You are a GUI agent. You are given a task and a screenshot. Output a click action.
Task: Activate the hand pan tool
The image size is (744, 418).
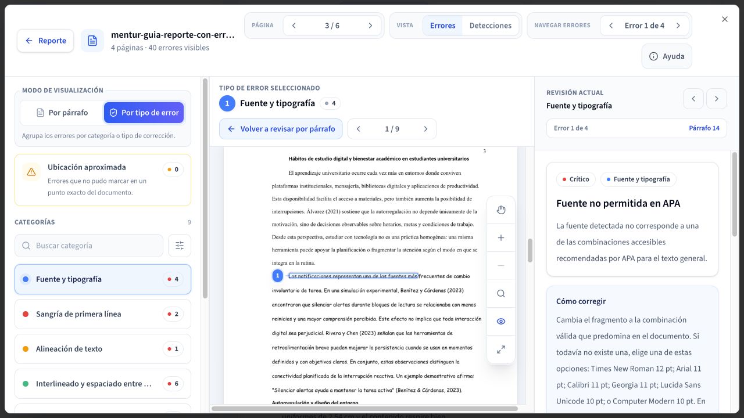[x=501, y=210]
